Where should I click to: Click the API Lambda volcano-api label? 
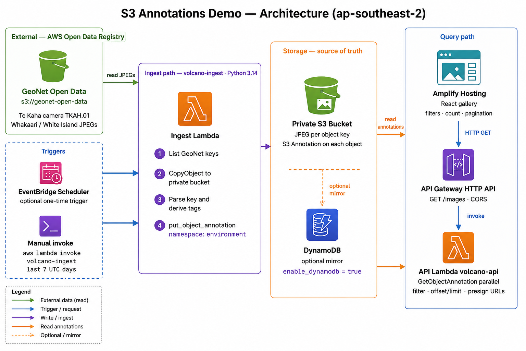458,272
